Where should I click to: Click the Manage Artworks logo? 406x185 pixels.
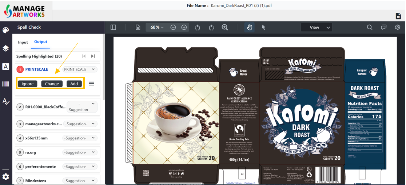click(x=25, y=11)
